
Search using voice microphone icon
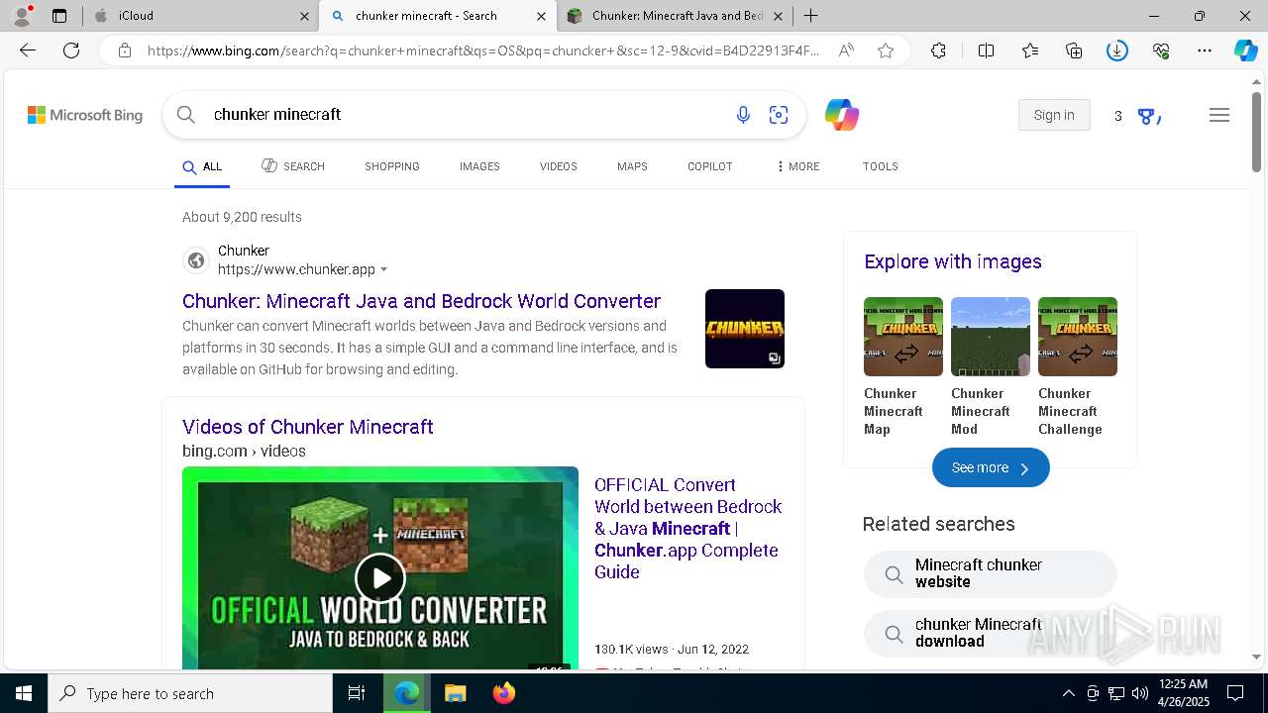click(743, 115)
